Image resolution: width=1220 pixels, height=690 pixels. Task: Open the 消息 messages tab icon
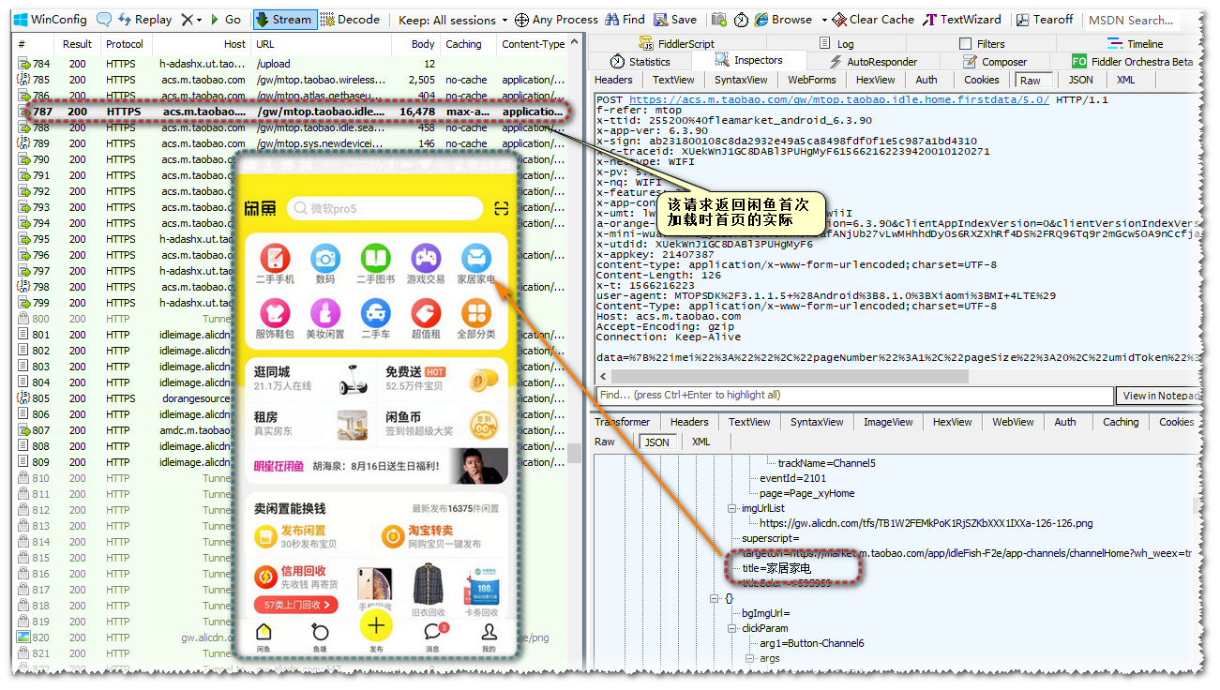432,632
